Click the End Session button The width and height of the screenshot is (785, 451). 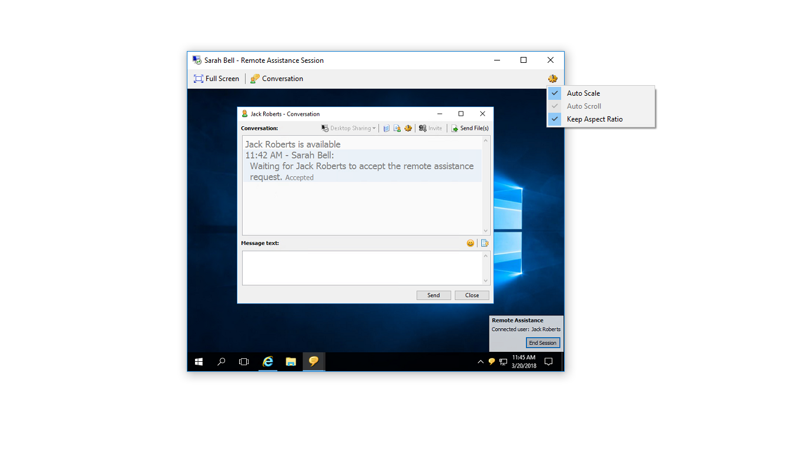click(x=542, y=342)
